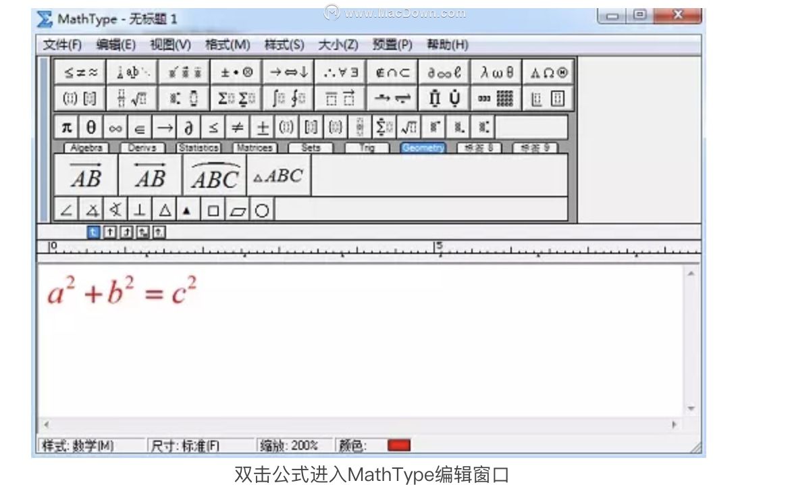Switch to the Matrices tab
790x485 pixels.
(x=255, y=148)
